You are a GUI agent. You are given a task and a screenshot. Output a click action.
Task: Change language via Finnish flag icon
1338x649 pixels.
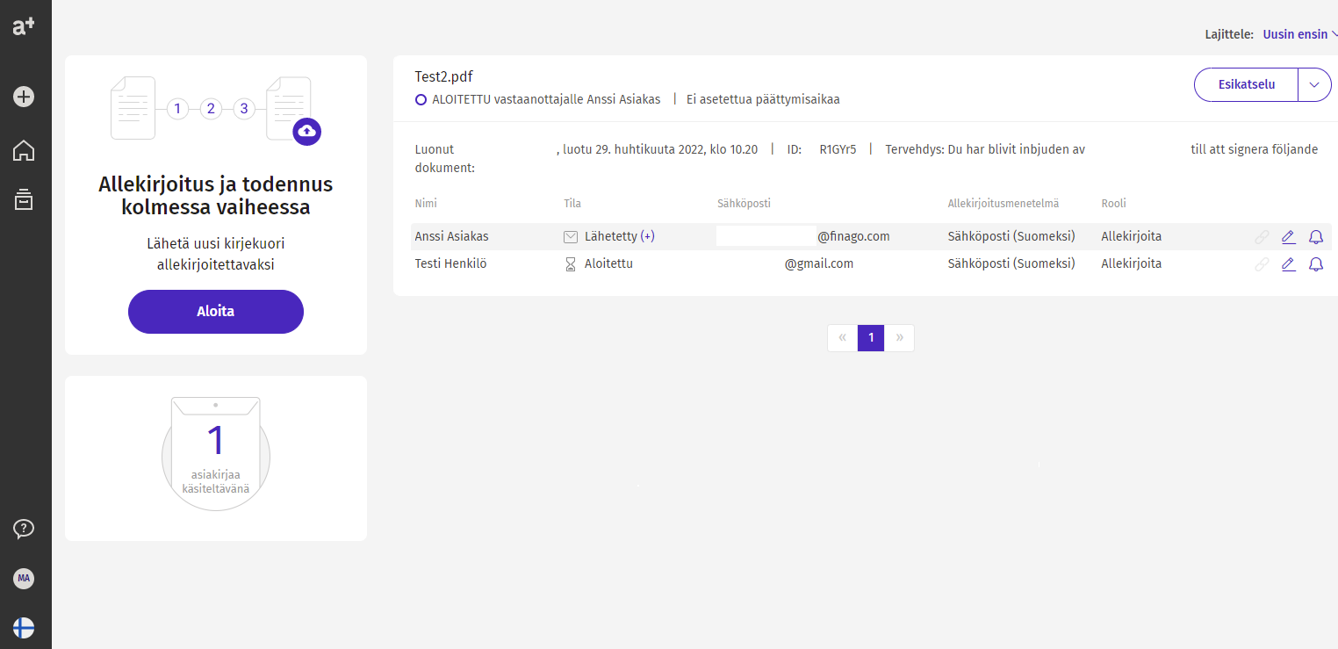coord(24,627)
